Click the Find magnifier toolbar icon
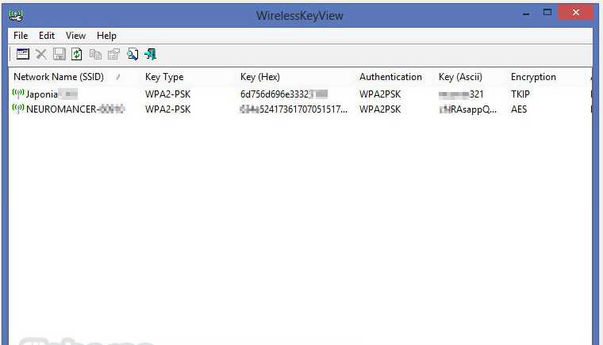 click(133, 54)
